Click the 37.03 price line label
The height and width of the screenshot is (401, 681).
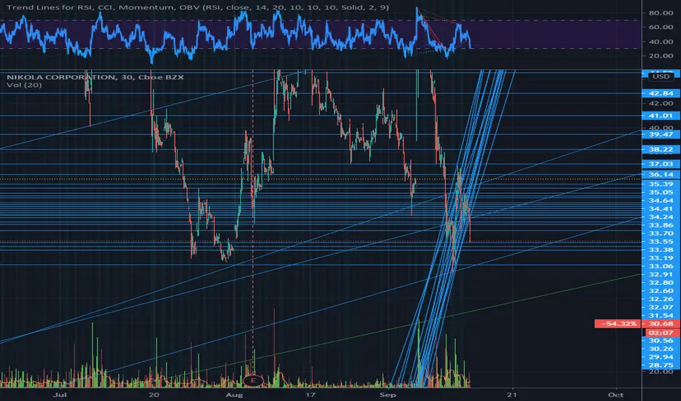pyautogui.click(x=661, y=164)
